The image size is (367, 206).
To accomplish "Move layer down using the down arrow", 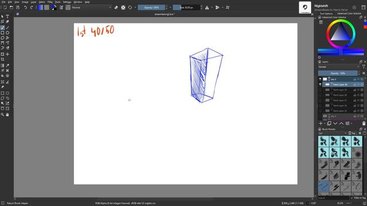I will [x=335, y=124].
